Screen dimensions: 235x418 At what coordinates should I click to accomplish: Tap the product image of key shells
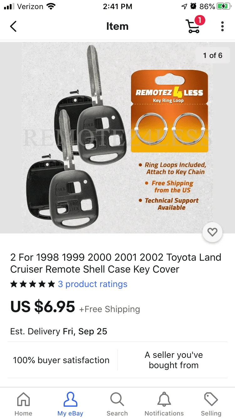[118, 138]
